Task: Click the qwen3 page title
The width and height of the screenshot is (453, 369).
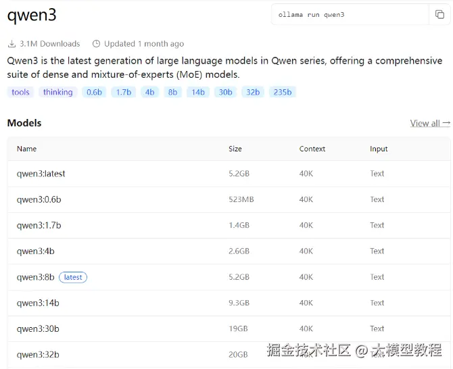Action: coord(32,15)
